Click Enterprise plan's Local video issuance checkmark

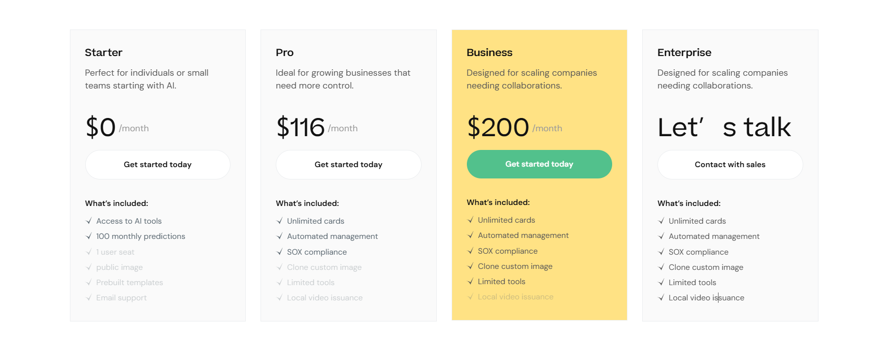[x=661, y=298]
